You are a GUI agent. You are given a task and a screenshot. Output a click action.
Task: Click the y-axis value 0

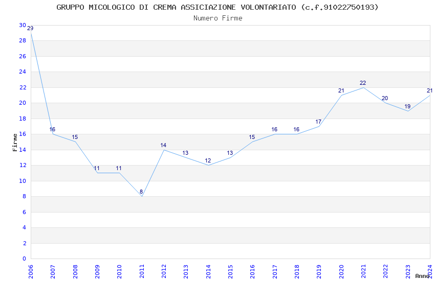[x=24, y=259]
